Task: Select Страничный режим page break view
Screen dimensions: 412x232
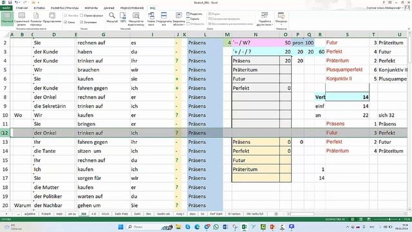Action: 22,19
